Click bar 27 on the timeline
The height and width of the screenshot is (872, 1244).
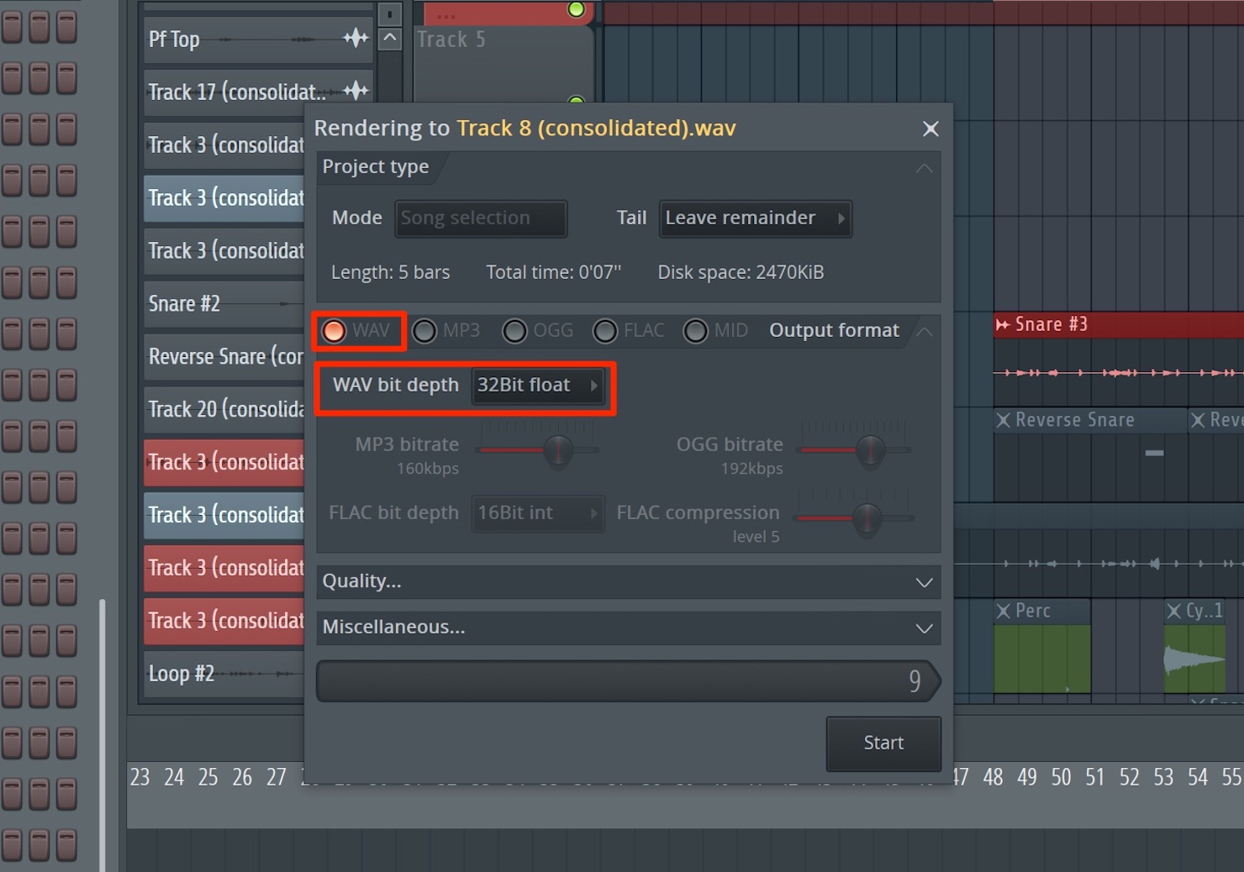[277, 778]
